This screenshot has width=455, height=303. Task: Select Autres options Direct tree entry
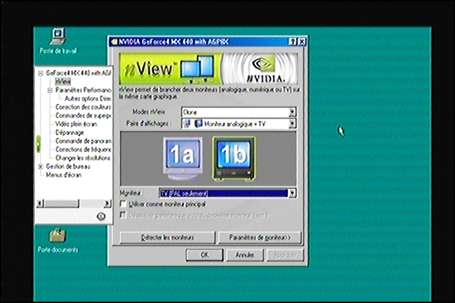(x=88, y=98)
